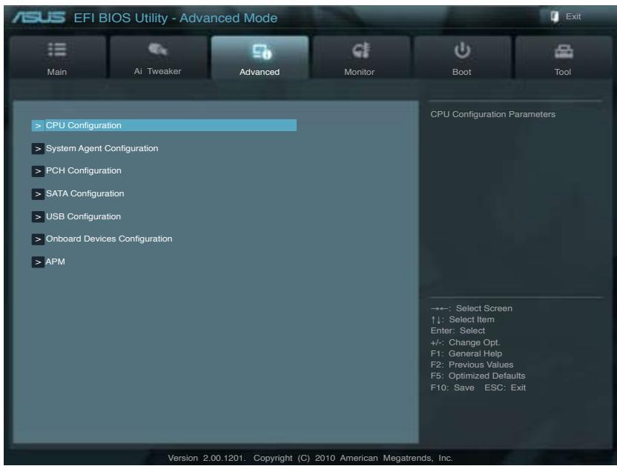
Task: Expand arrow next to PCH Configuration
Action: tap(38, 171)
